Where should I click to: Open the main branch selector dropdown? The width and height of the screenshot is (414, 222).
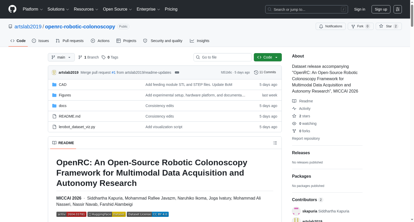click(x=61, y=57)
